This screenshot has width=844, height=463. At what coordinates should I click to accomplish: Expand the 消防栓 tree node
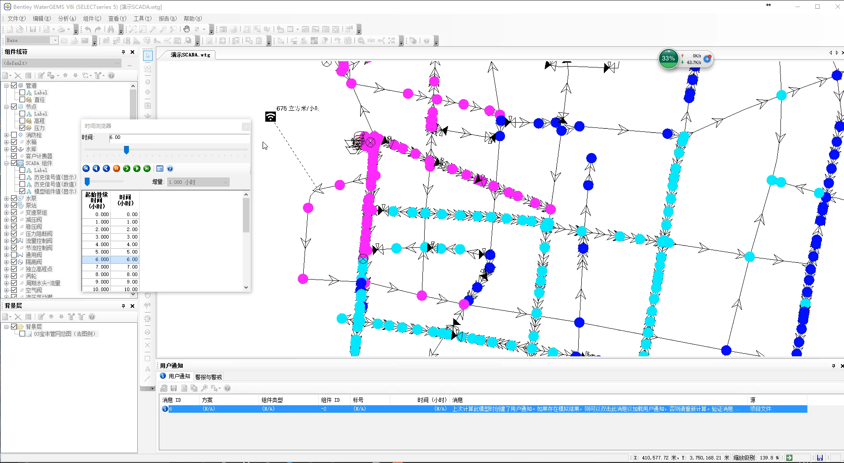[x=7, y=135]
